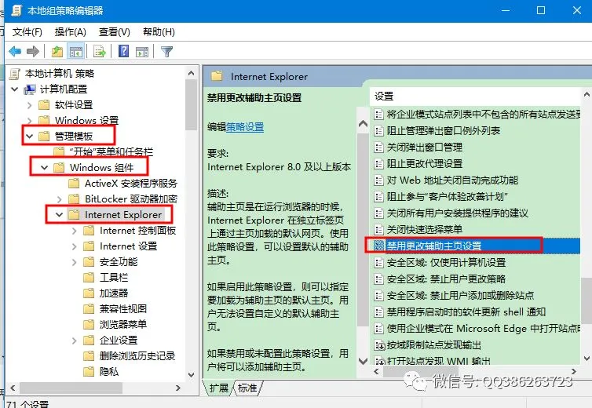Open the 操作(A) menu

70,32
